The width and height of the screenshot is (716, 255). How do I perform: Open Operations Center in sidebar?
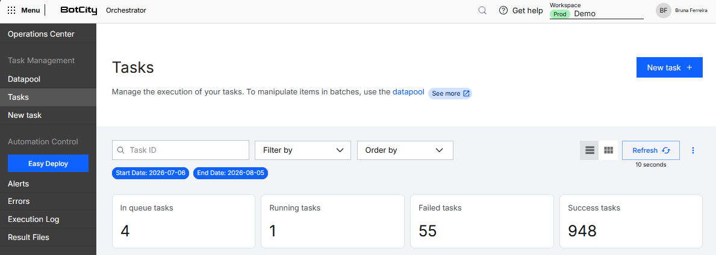click(x=48, y=34)
